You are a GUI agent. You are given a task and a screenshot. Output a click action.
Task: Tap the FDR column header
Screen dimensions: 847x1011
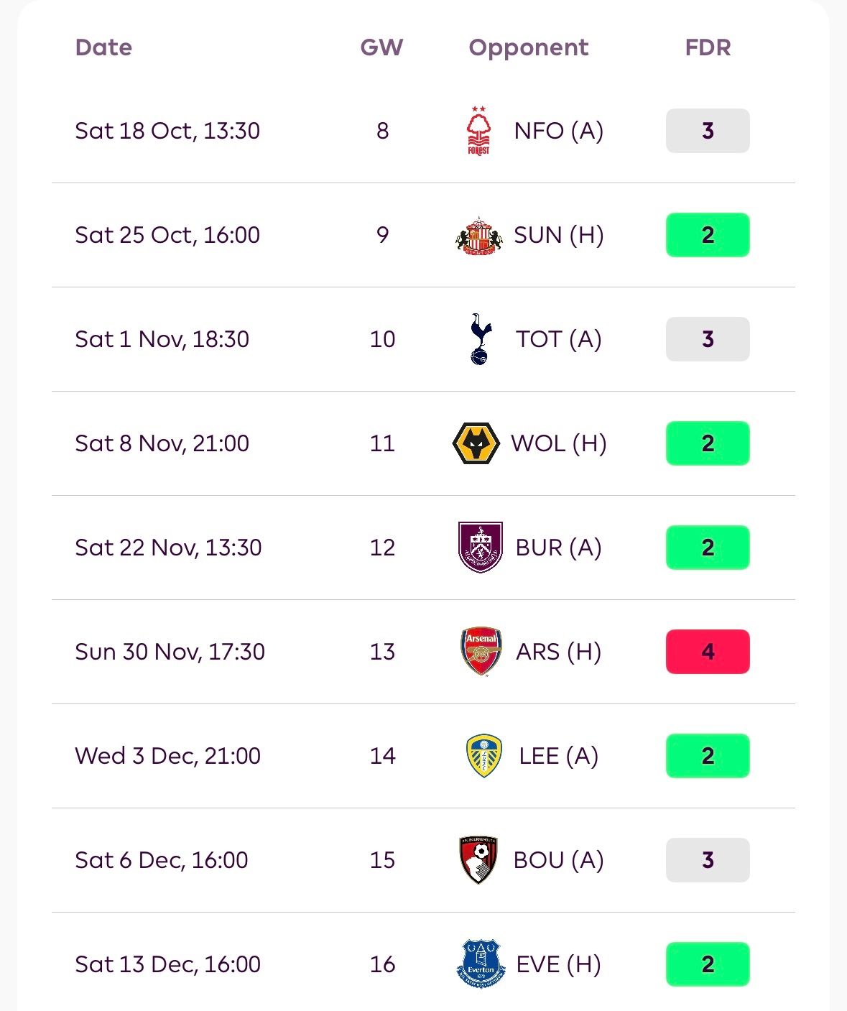coord(708,47)
